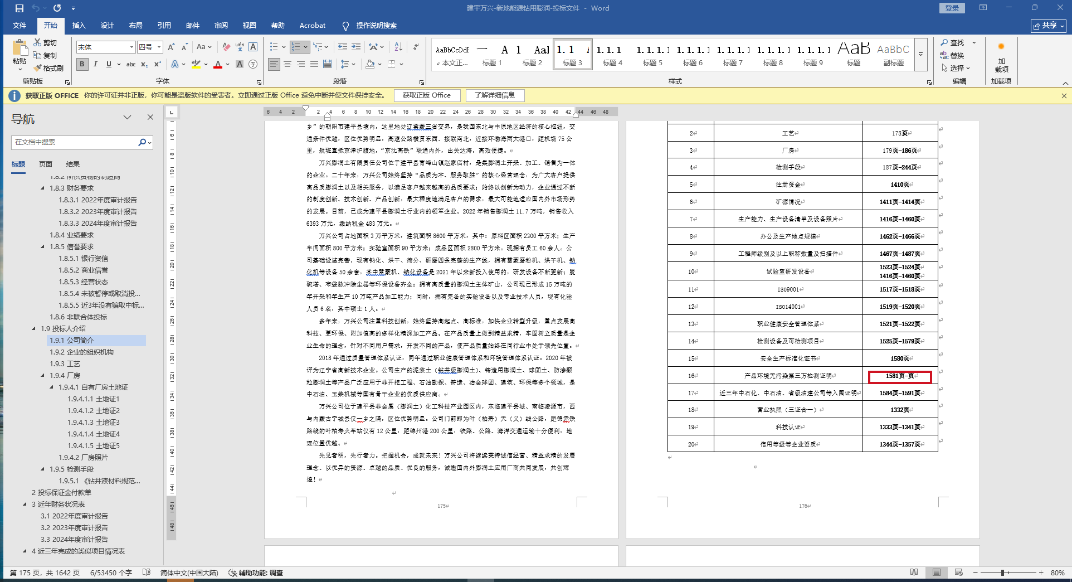Open the 文件 (File) menu
This screenshot has height=582, width=1072.
coord(20,26)
